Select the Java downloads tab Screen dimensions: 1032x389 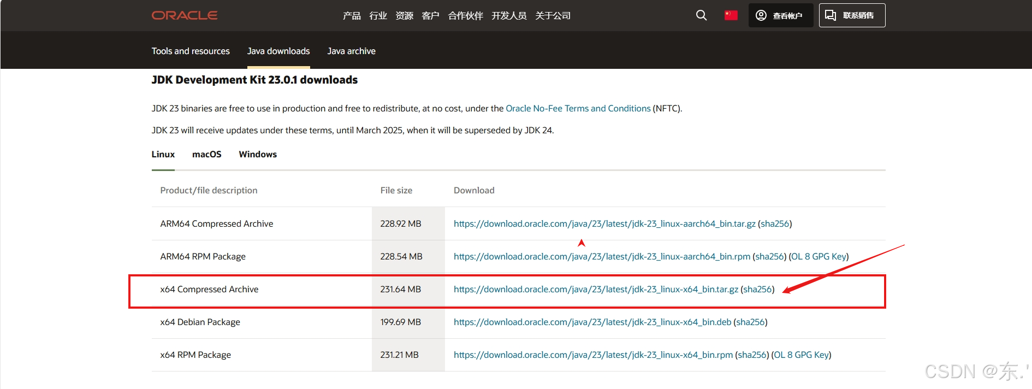[x=278, y=51]
